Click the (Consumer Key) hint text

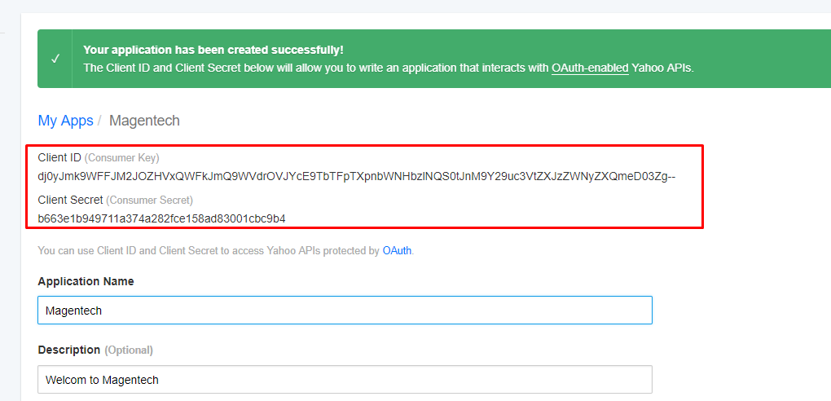tap(122, 157)
